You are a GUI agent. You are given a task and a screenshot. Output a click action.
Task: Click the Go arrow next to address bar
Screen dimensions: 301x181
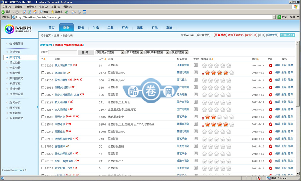coord(279,17)
